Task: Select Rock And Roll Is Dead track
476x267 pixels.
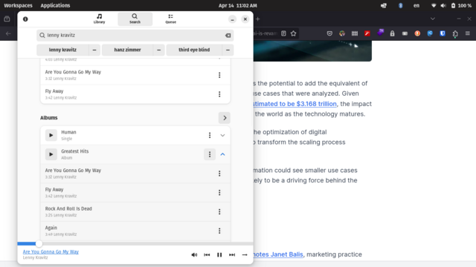Action: [135, 211]
